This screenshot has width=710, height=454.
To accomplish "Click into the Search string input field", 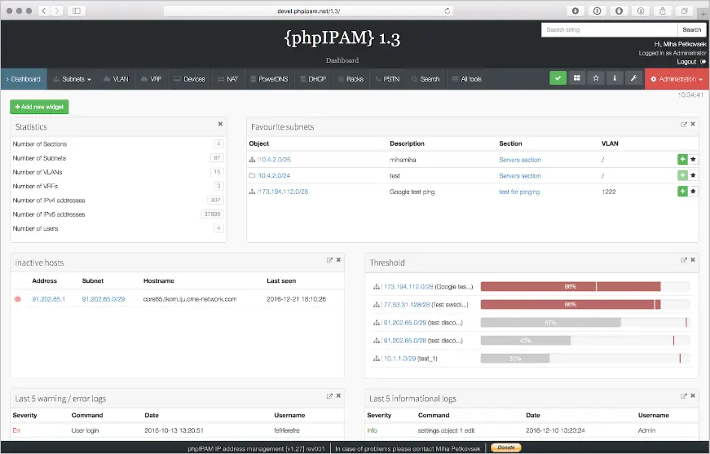I will tap(610, 29).
